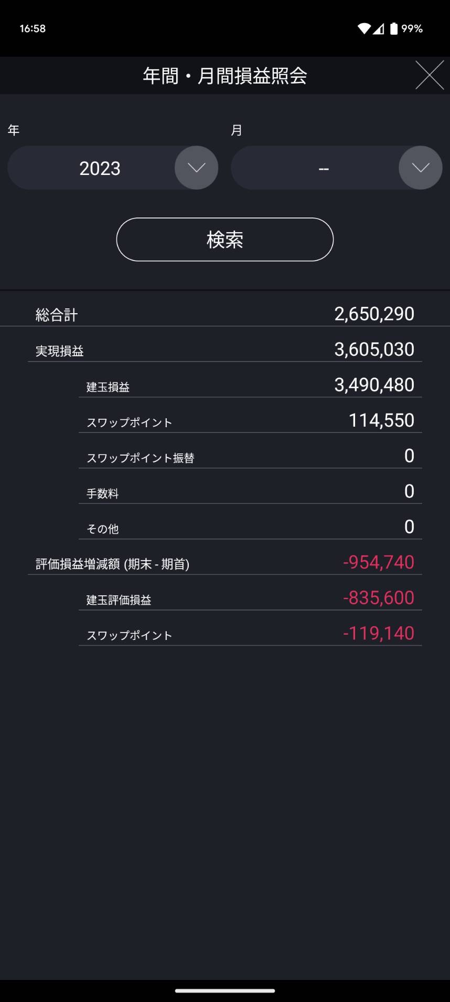Tap the Wi-Fi status icon
The height and width of the screenshot is (1002, 450).
point(364,28)
